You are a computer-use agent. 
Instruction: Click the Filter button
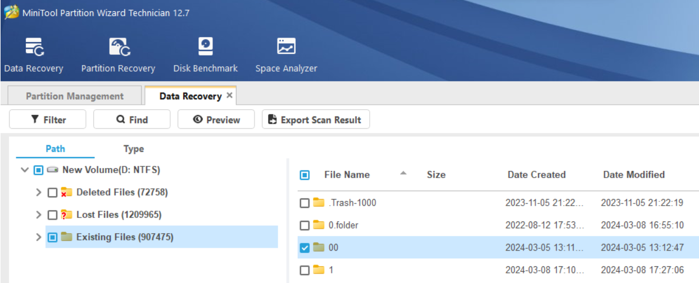[48, 119]
